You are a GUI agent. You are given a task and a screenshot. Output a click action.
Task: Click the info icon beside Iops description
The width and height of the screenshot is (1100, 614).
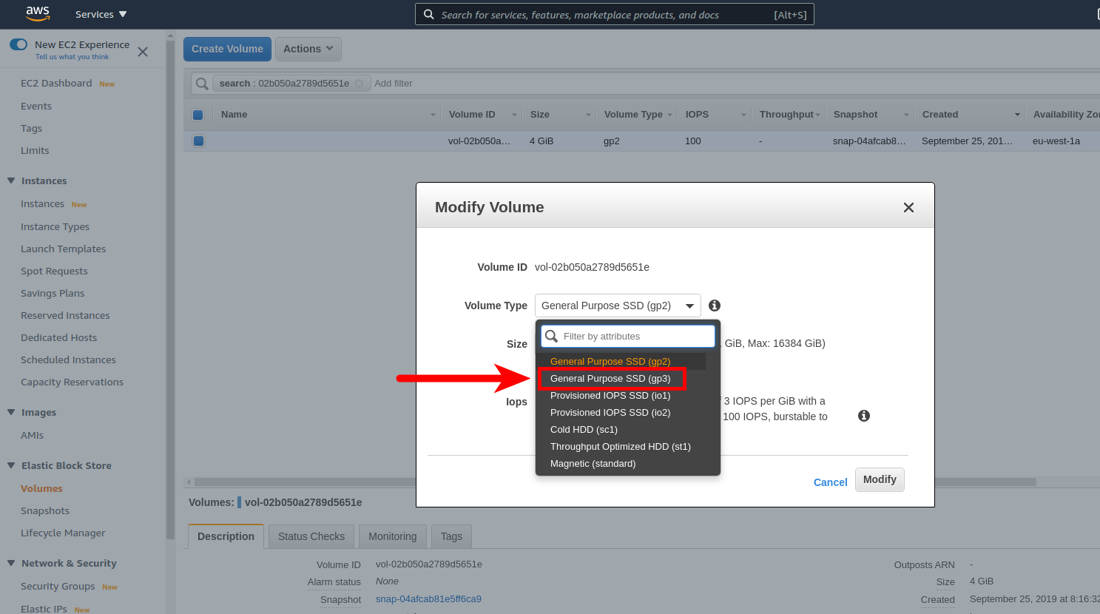coord(863,416)
